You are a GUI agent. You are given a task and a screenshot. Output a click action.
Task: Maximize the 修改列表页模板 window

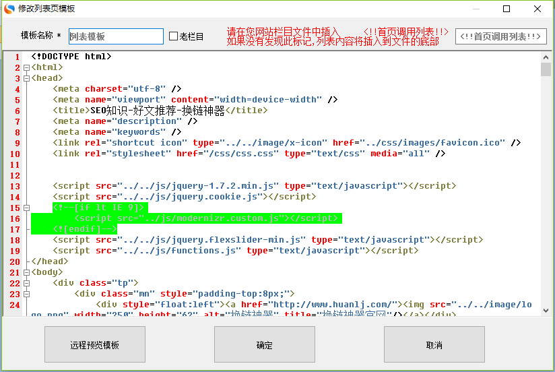tap(507, 9)
